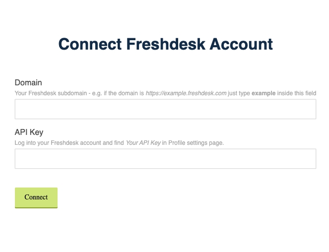Click the italic example.freshdesk.com URL text
Image resolution: width=329 pixels, height=252 pixels.
186,93
